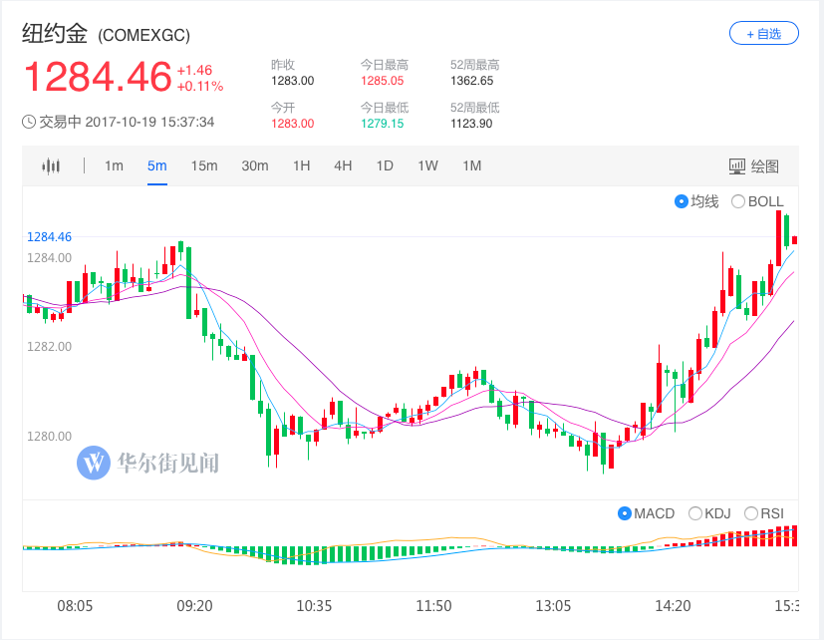This screenshot has height=640, width=824.
Task: Click the 2017-10-19 15:37:34 timestamp
Action: coord(149,122)
